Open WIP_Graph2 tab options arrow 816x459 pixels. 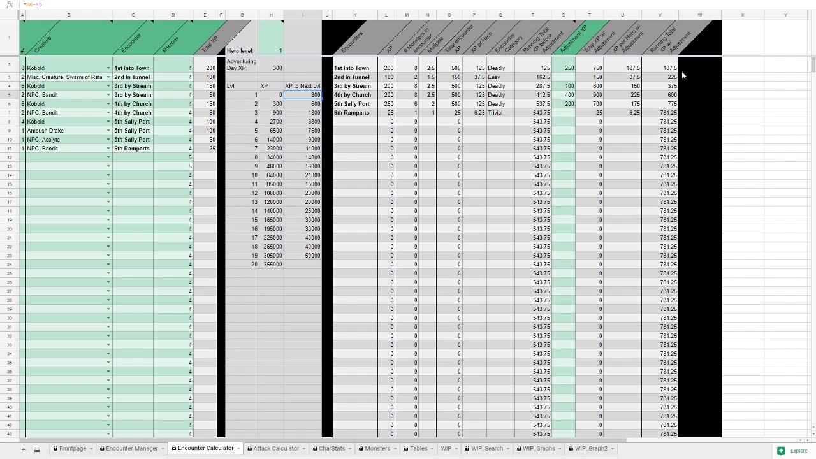613,449
